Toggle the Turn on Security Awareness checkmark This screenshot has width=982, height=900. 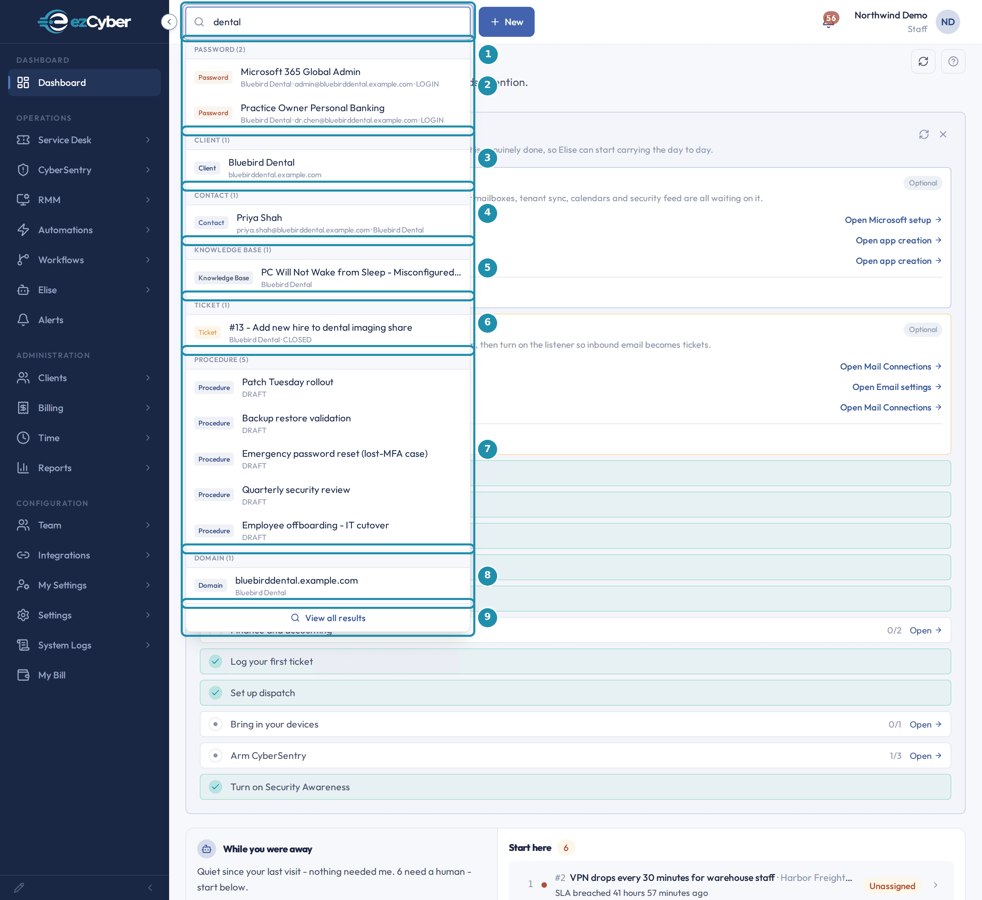215,787
